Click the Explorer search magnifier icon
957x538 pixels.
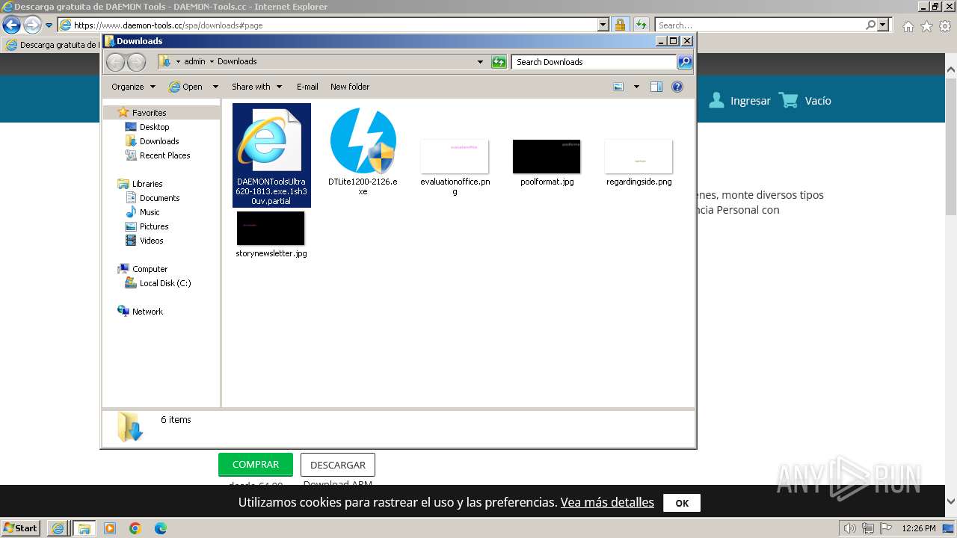[685, 62]
